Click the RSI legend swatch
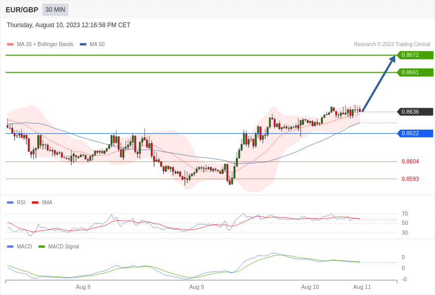 click(10, 203)
